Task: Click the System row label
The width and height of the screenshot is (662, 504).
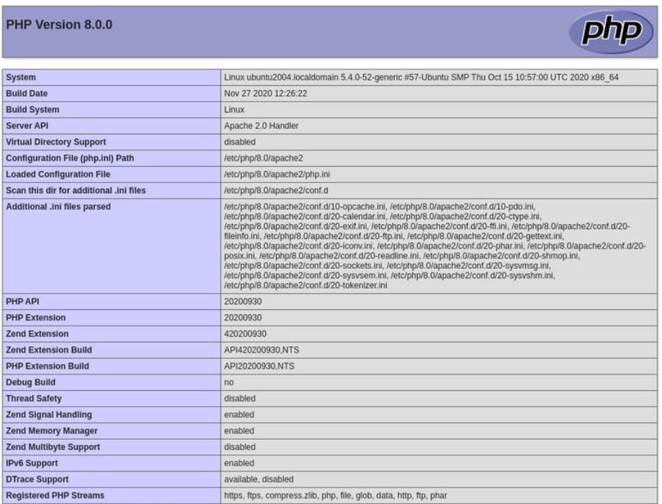Action: click(21, 77)
